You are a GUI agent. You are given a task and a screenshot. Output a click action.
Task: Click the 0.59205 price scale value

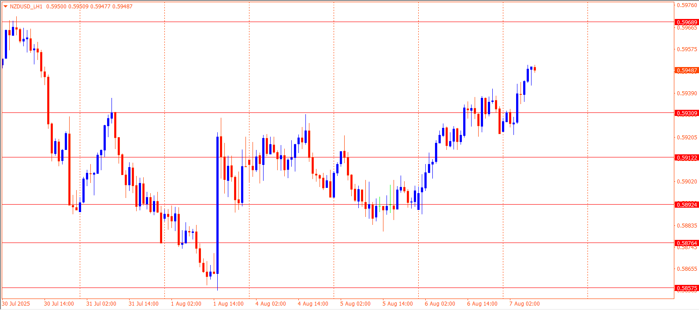[687, 138]
